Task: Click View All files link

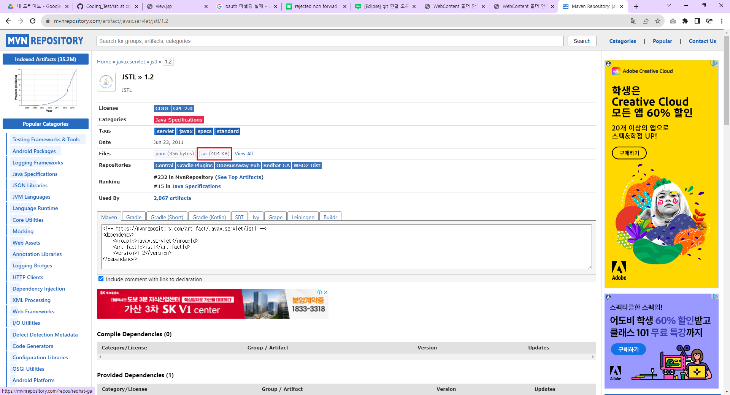Action: click(244, 153)
